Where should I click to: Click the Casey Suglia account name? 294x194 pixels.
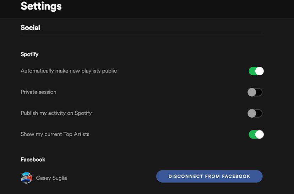point(51,178)
